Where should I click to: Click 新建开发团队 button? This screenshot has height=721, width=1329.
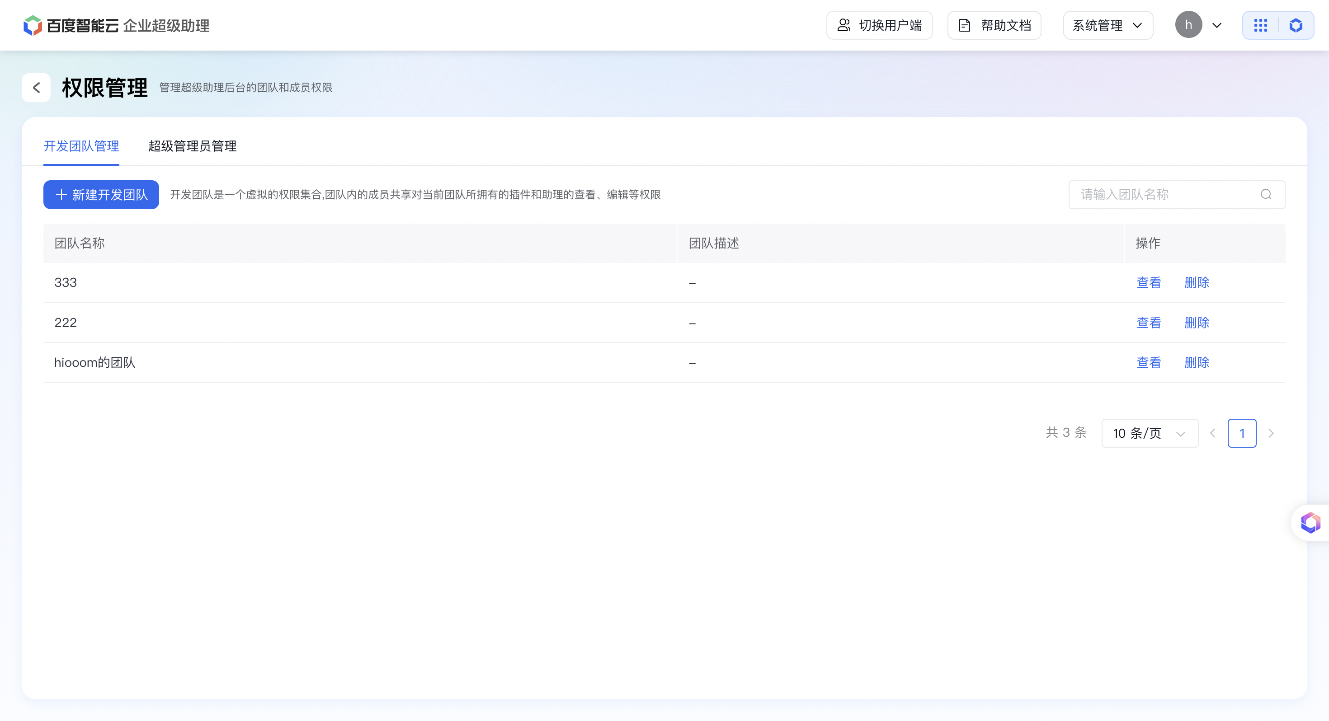click(101, 194)
